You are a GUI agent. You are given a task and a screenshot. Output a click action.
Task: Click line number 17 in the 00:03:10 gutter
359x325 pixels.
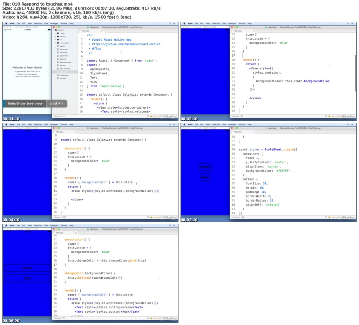click(x=233, y=56)
